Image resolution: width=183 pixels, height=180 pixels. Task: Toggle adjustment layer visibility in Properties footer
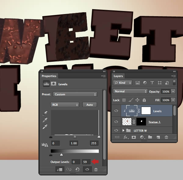click(x=87, y=169)
